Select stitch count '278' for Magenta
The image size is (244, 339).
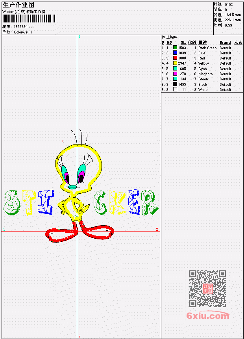(x=183, y=74)
